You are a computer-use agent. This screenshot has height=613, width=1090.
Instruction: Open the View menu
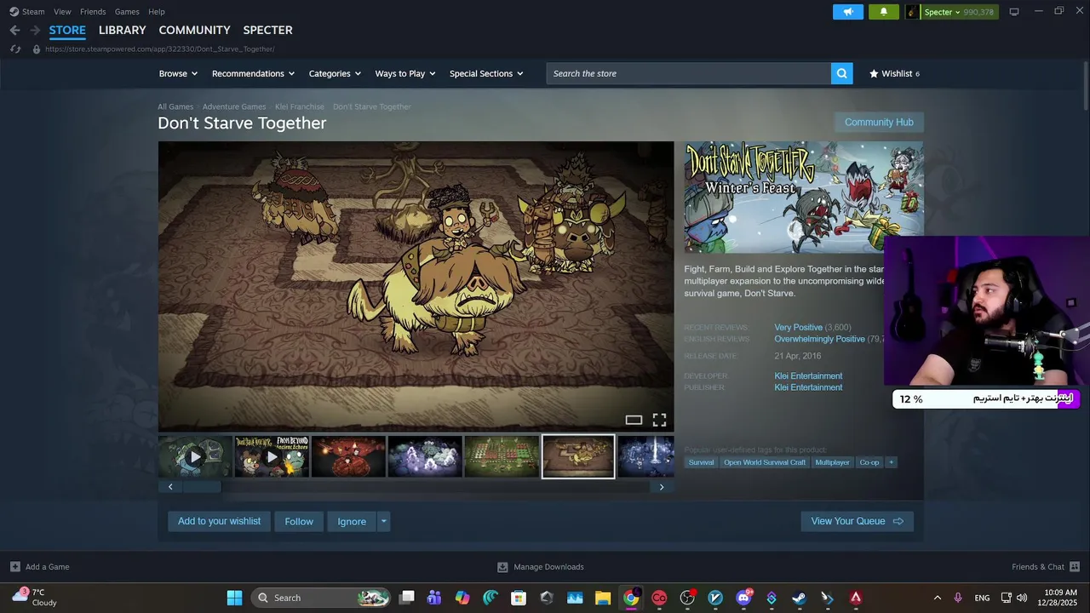coord(62,12)
